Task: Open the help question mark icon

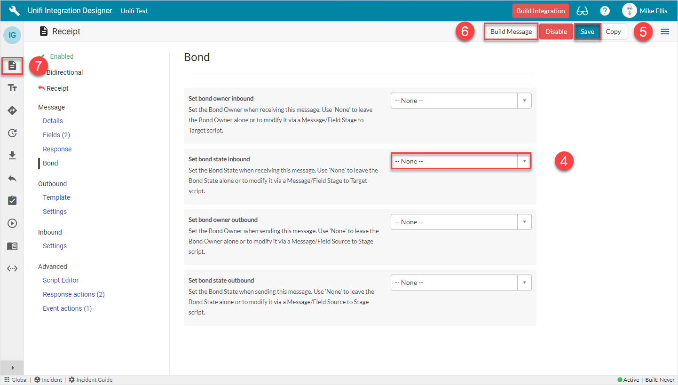Action: tap(605, 10)
